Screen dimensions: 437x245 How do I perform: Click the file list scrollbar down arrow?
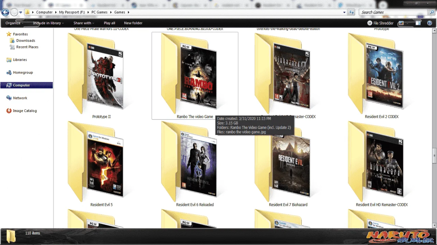(434, 225)
